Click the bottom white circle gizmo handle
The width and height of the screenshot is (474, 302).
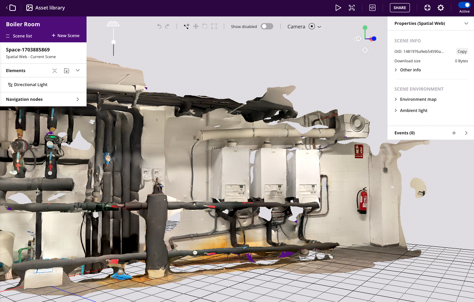[x=365, y=50]
